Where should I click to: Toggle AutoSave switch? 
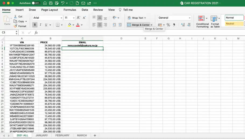click(x=36, y=3)
